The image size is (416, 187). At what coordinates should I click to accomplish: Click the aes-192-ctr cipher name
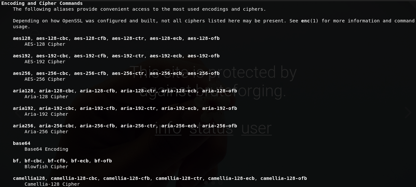click(x=128, y=56)
